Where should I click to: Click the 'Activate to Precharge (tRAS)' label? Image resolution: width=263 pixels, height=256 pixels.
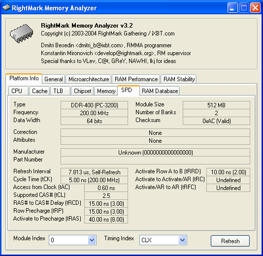pos(47,219)
